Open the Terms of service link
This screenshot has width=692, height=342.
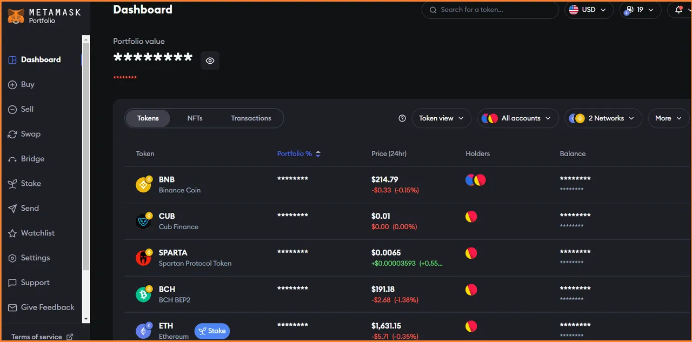tap(36, 337)
